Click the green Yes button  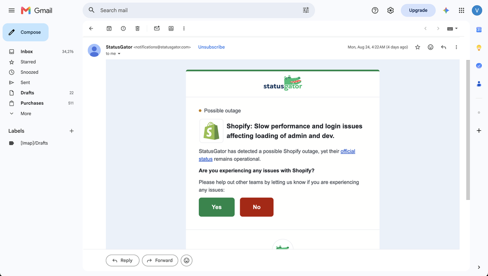217,207
